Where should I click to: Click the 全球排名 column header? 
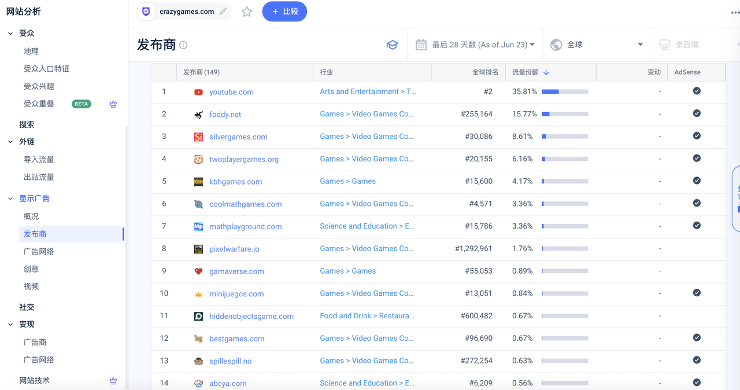[x=485, y=72]
